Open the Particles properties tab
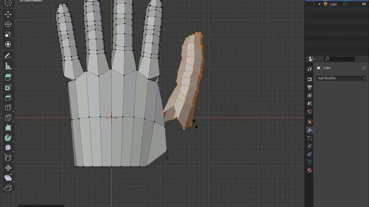This screenshot has width=369, height=207. click(x=310, y=138)
